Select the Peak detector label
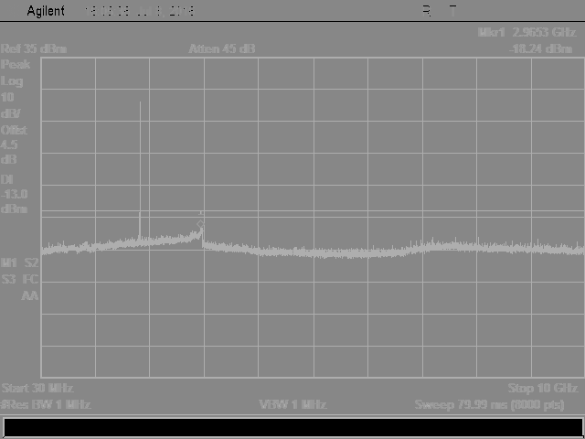This screenshot has height=439, width=585. point(16,65)
